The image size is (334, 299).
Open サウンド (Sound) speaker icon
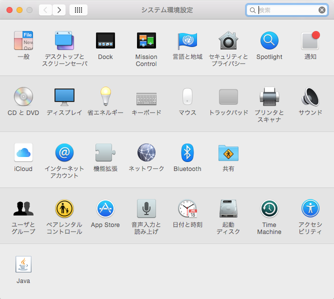point(310,96)
